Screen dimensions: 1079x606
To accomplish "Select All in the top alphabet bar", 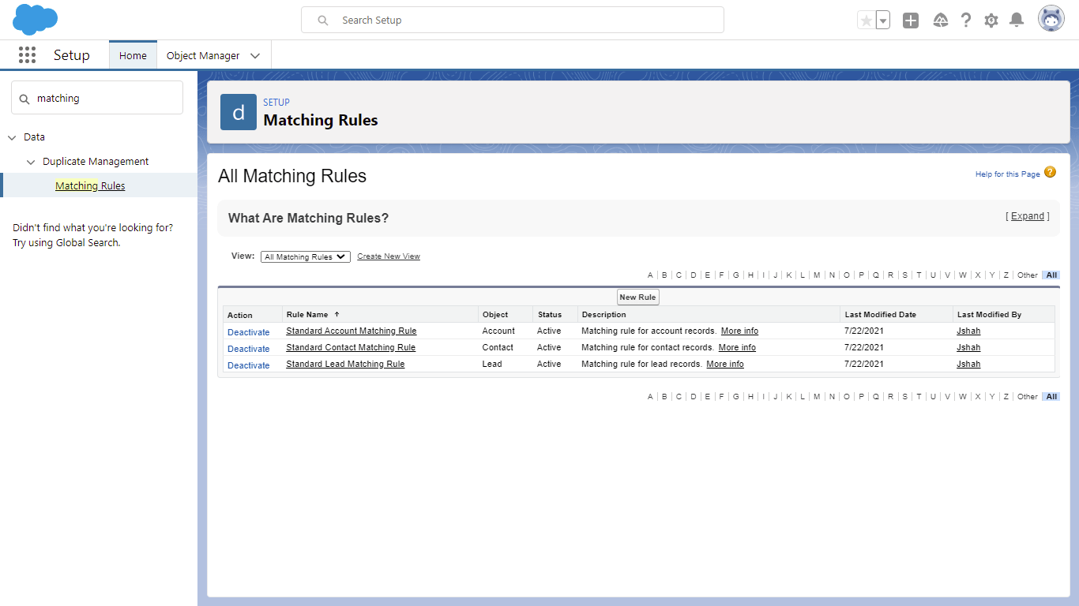I will tap(1051, 275).
